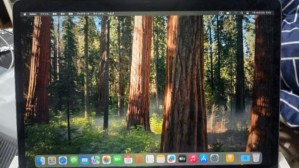299x168 pixels.
Task: Click the date and time in the menu bar
Action: click(262, 12)
